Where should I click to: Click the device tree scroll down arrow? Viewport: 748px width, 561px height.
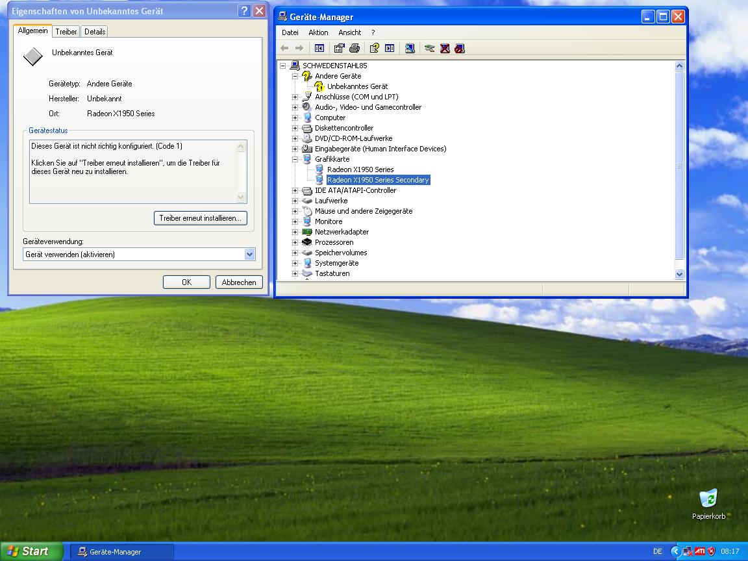680,274
